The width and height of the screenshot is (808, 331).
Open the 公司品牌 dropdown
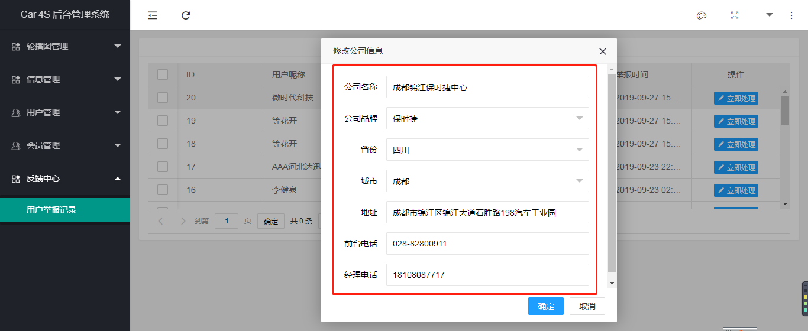click(487, 118)
